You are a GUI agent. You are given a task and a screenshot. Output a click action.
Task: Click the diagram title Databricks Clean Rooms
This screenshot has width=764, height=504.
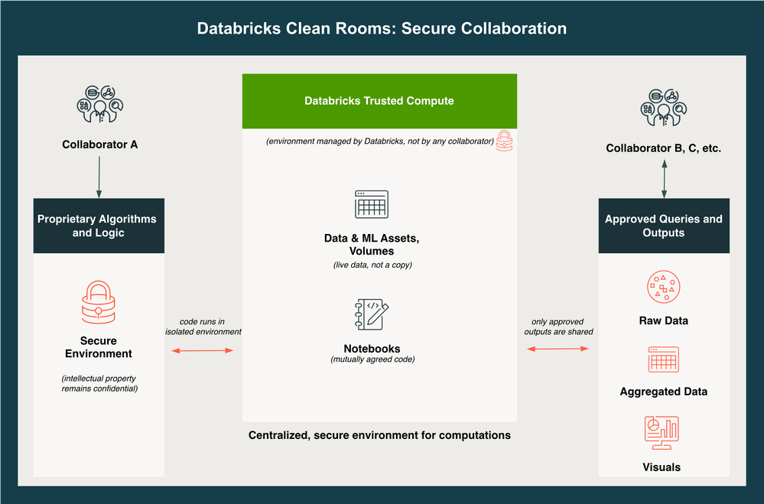click(x=382, y=29)
